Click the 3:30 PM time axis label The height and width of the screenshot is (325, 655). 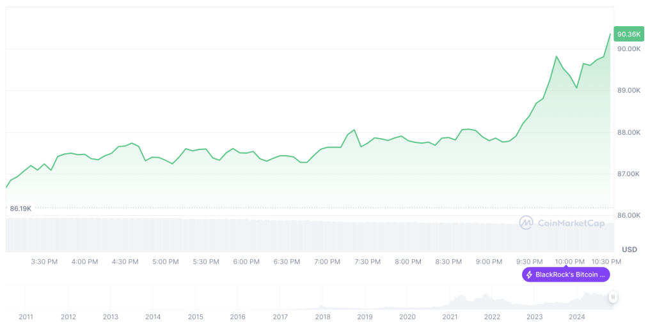[x=44, y=262]
